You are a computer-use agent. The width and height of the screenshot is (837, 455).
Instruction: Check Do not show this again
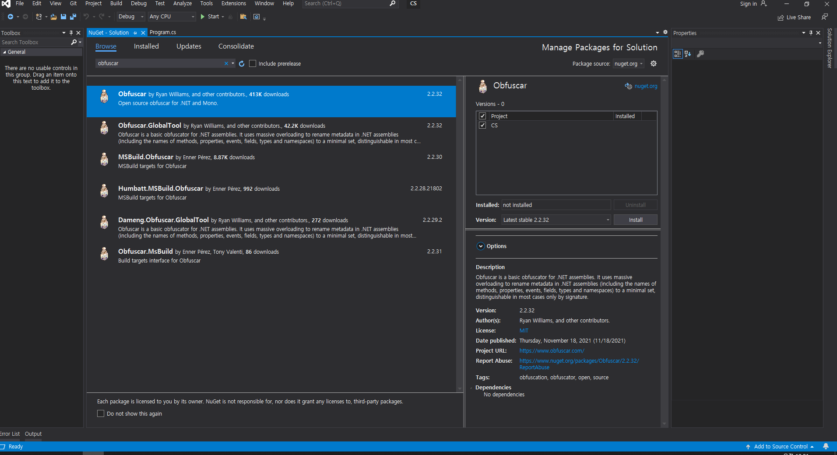coord(101,413)
